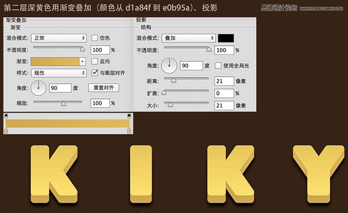The image size is (348, 213).
Task: Toggle the 仿色 dither checkbox
Action: [94, 38]
